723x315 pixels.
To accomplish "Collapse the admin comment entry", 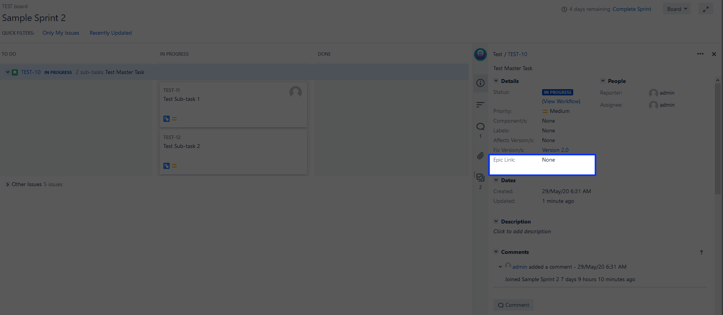I will (x=500, y=267).
